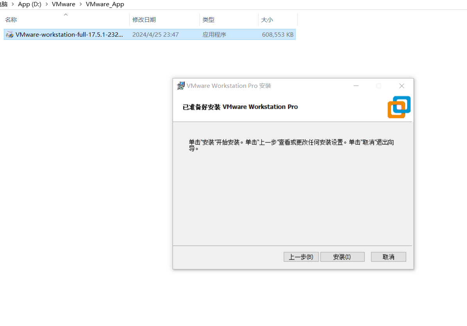This screenshot has width=467, height=326.
Task: Click the 已准备好安装 VMware Workstation Pro heading
Action: 240,107
